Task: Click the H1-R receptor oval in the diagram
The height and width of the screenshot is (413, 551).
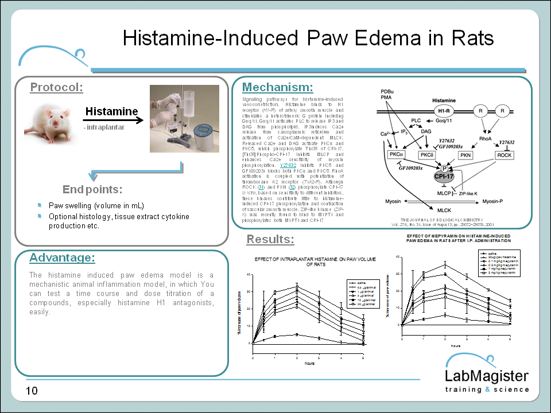Action: pyautogui.click(x=444, y=111)
